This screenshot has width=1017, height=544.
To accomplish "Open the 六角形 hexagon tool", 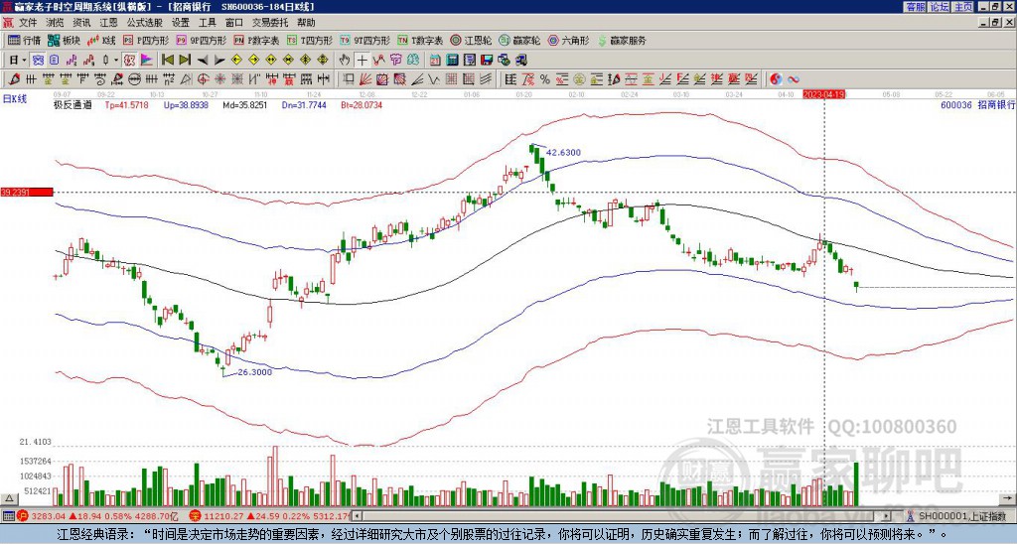I will click(x=569, y=40).
